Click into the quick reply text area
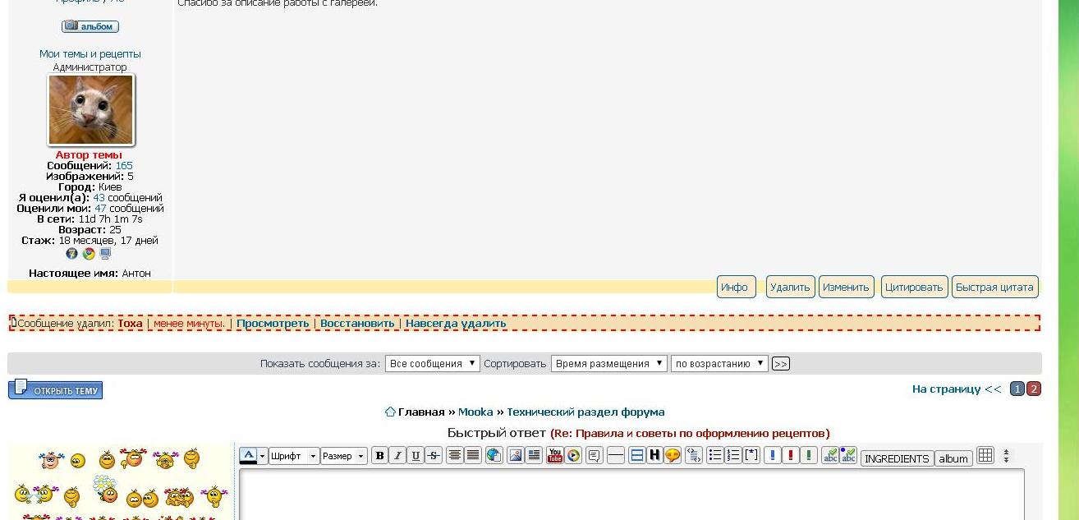Screen dimensions: 1079x520 631,495
